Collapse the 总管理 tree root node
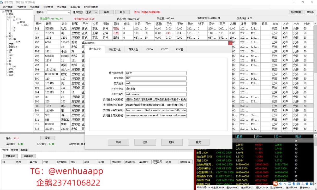This screenshot has height=190, width=317. pos(3,11)
